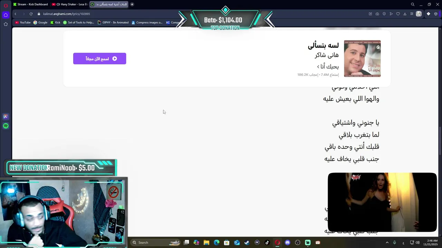
Task: Open the Microsoft Store taskbar icon
Action: [227, 242]
